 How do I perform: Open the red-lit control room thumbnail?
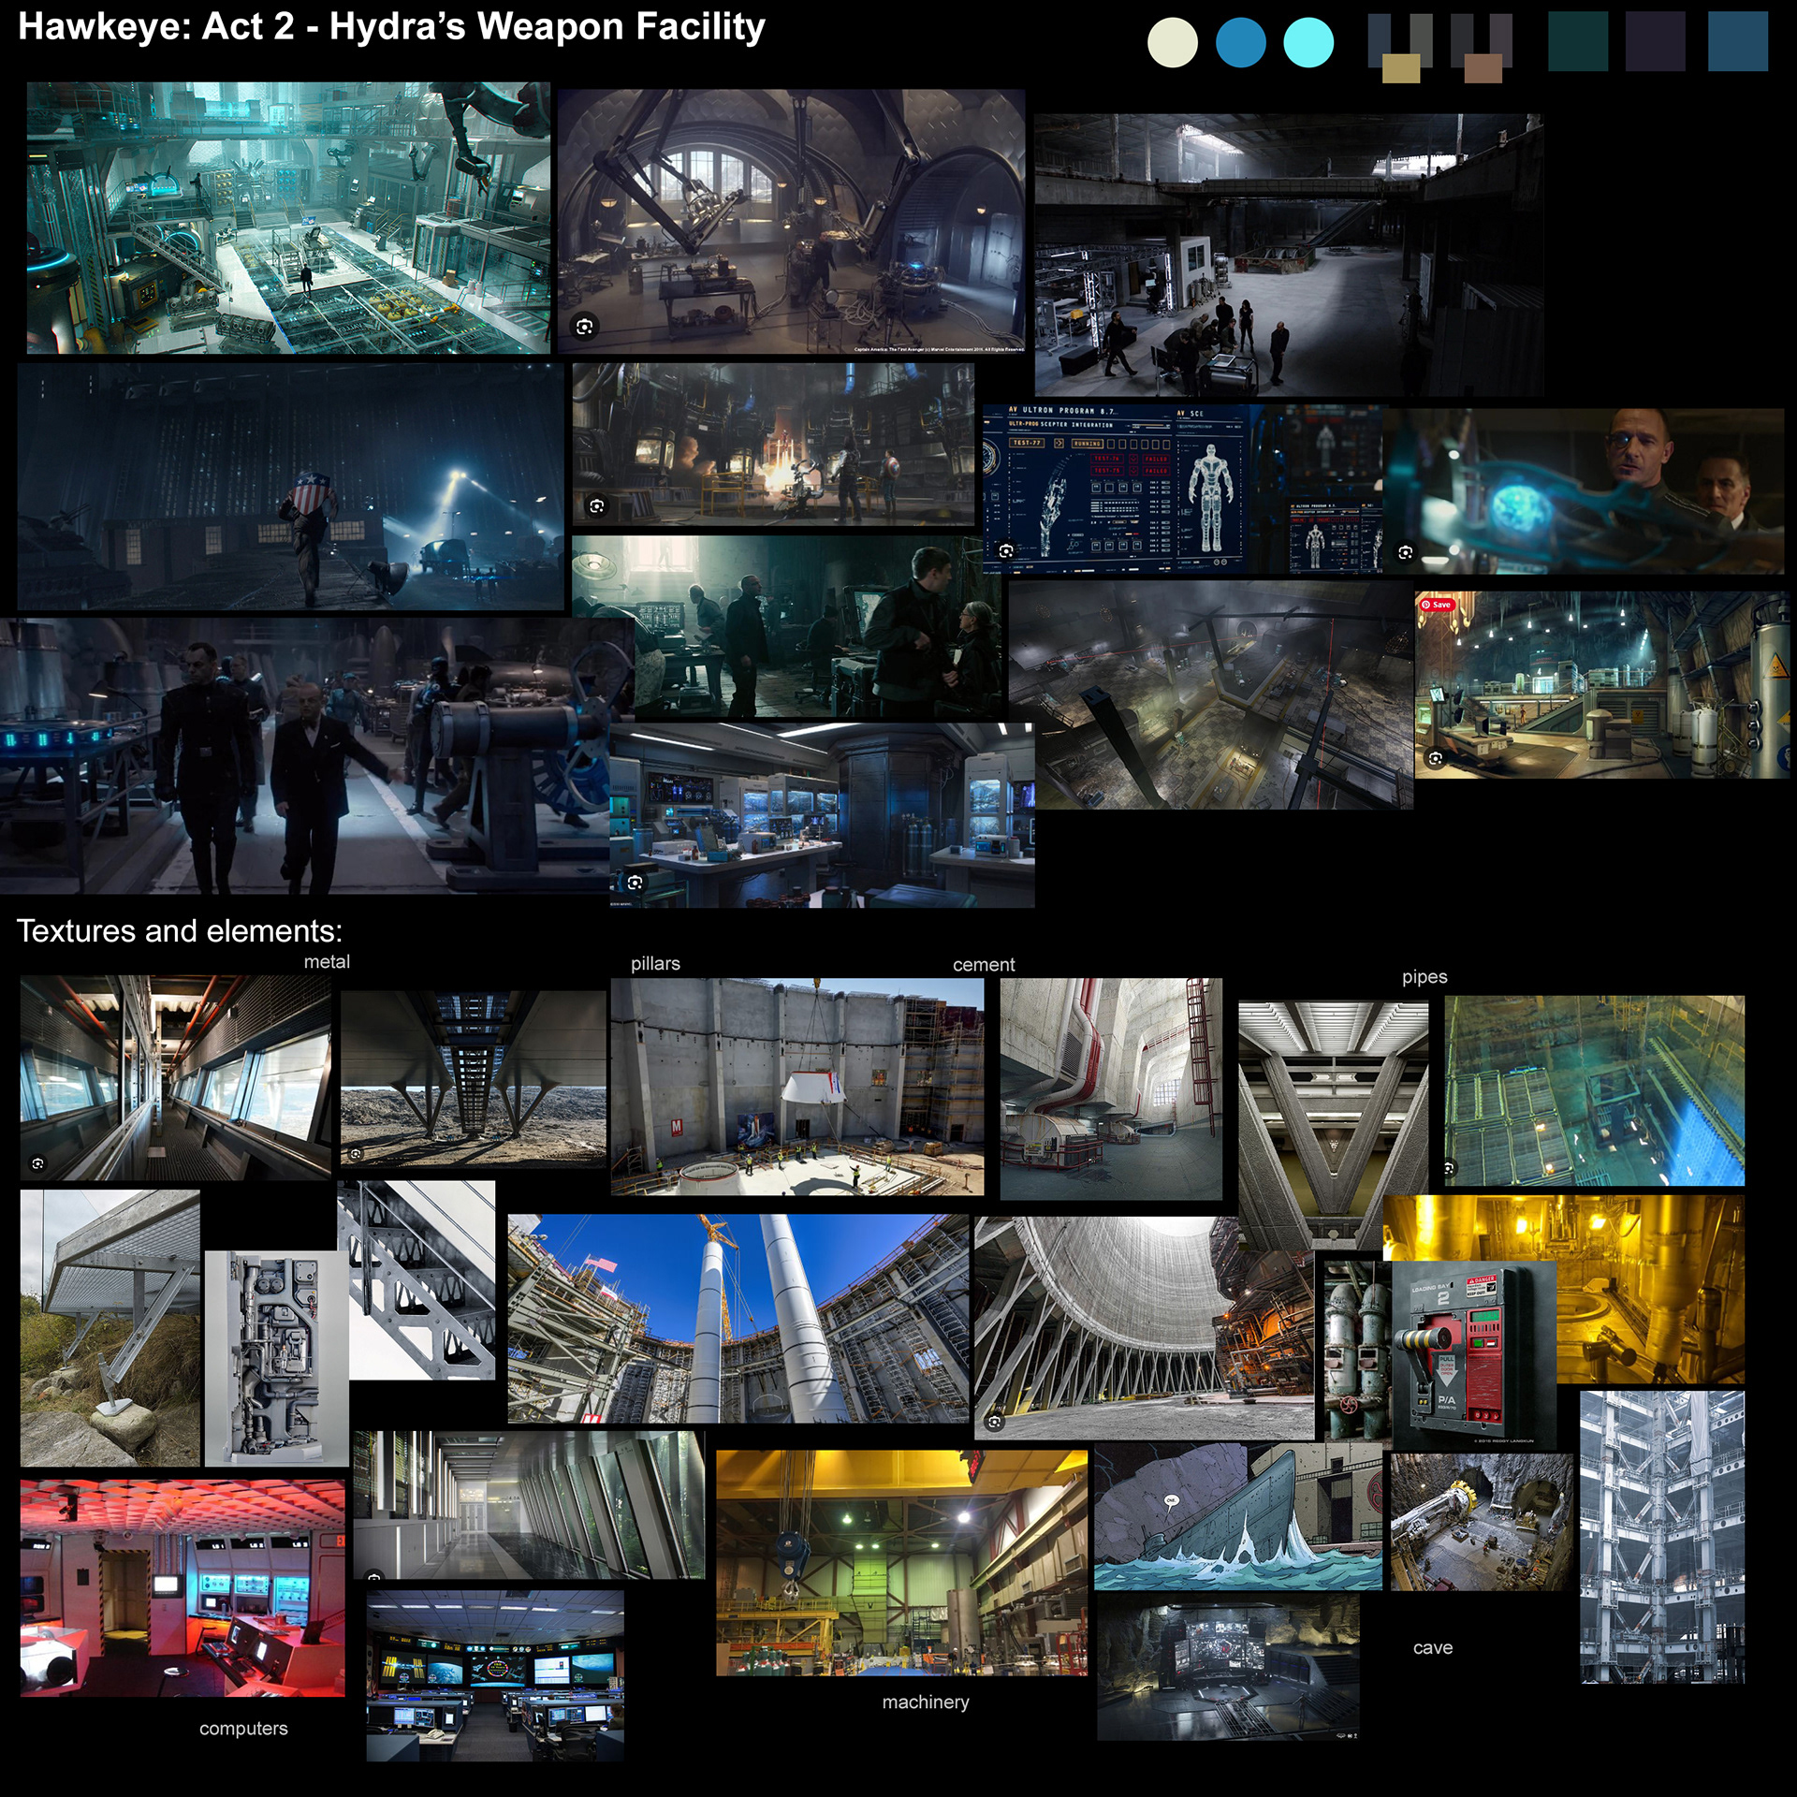pyautogui.click(x=183, y=1588)
